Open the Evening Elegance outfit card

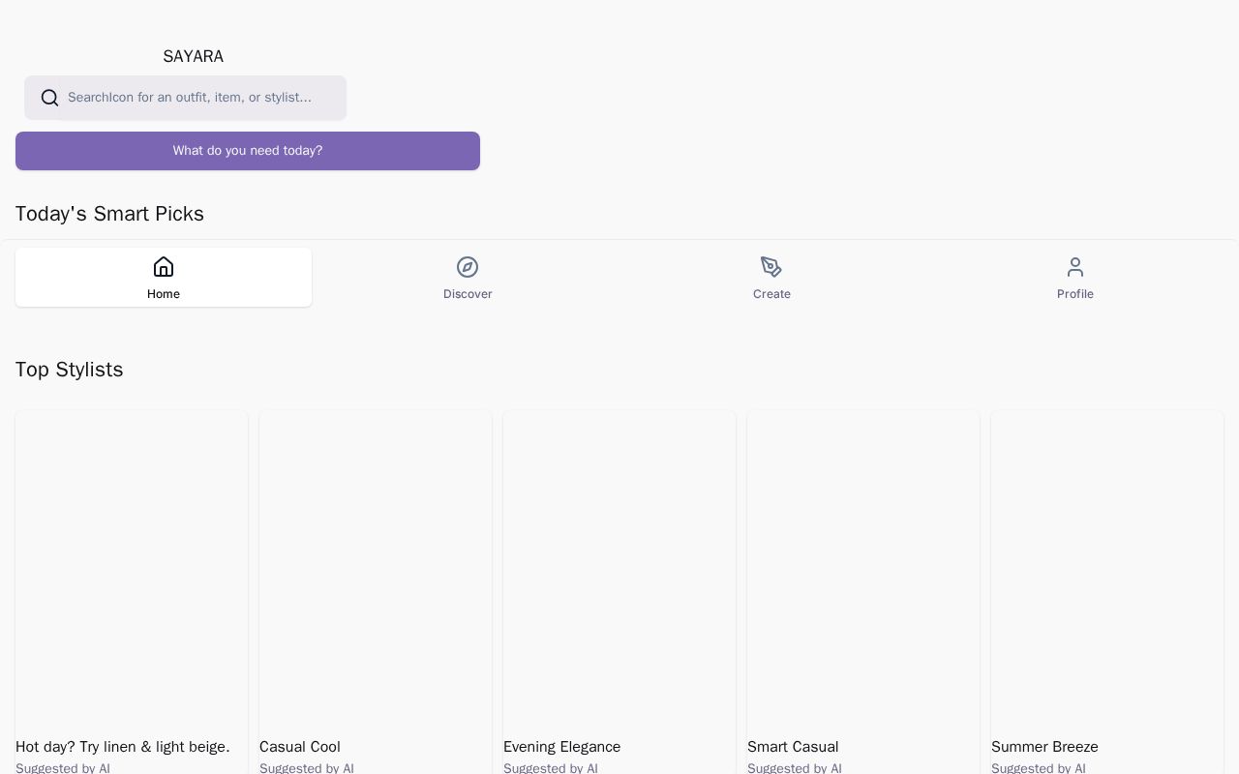click(619, 592)
